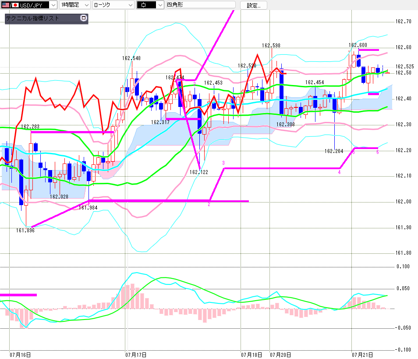Select the 162.598 high price label
The height and width of the screenshot is (359, 418).
point(271,45)
